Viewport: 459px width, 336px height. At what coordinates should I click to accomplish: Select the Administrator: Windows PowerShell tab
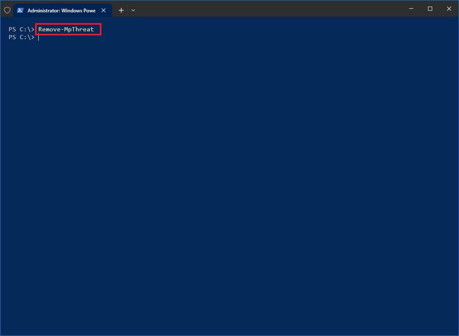63,11
